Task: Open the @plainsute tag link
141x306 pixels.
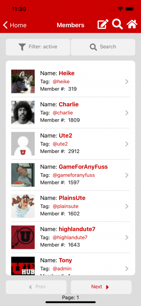Action: (66, 206)
